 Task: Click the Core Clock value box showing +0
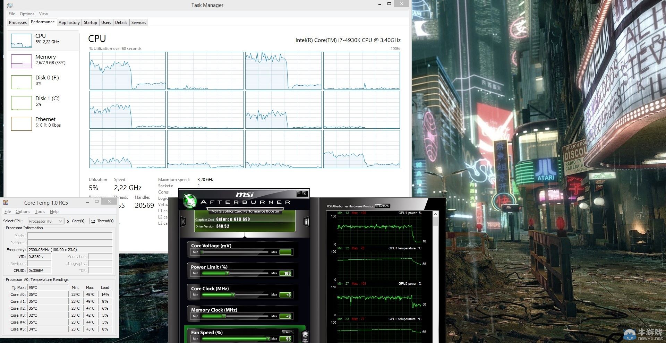click(285, 295)
